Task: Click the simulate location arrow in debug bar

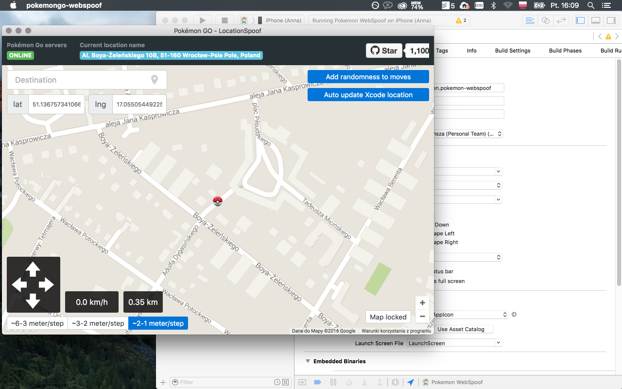Action: click(x=411, y=382)
